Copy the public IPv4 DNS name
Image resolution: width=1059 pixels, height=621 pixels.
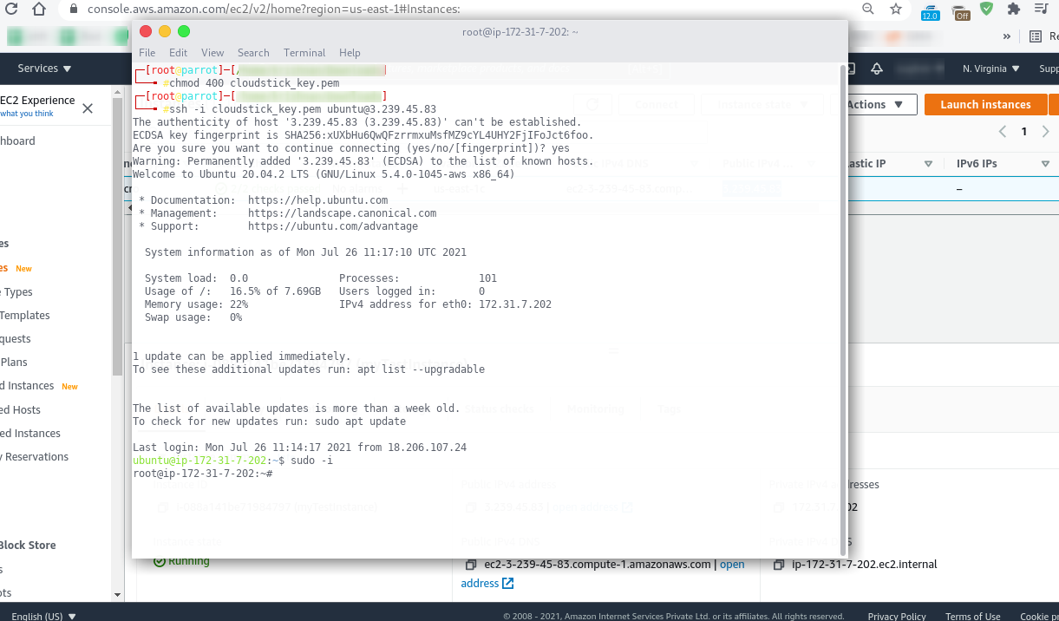point(471,565)
